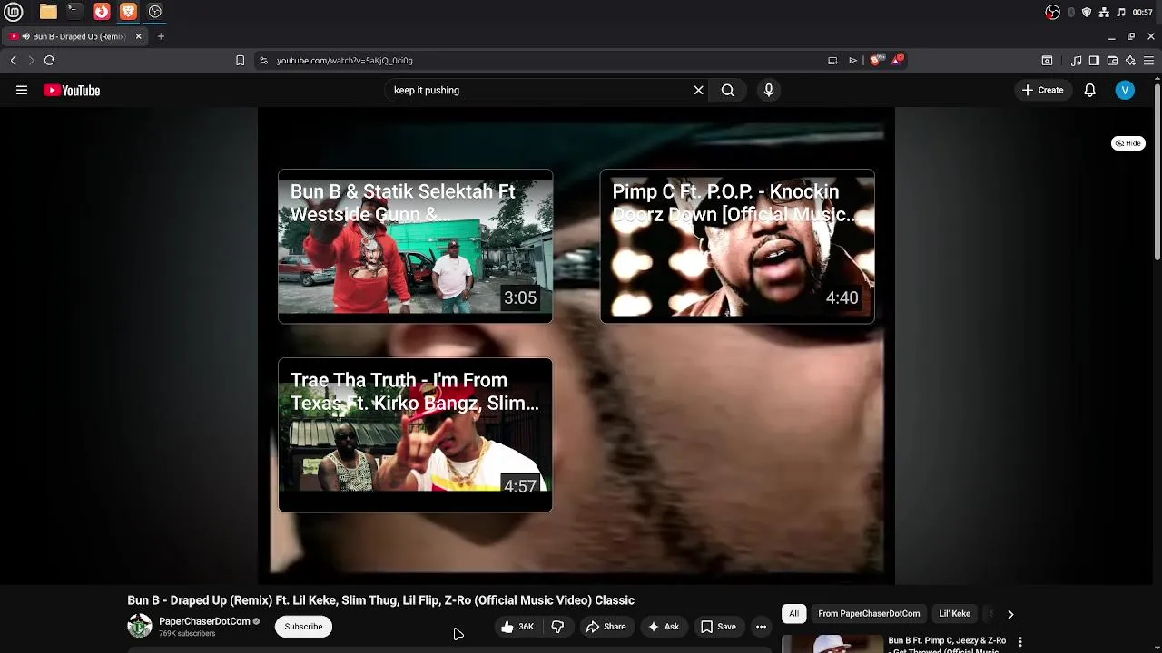Open the browser main hamburger menu
The width and height of the screenshot is (1162, 653).
(x=1148, y=60)
